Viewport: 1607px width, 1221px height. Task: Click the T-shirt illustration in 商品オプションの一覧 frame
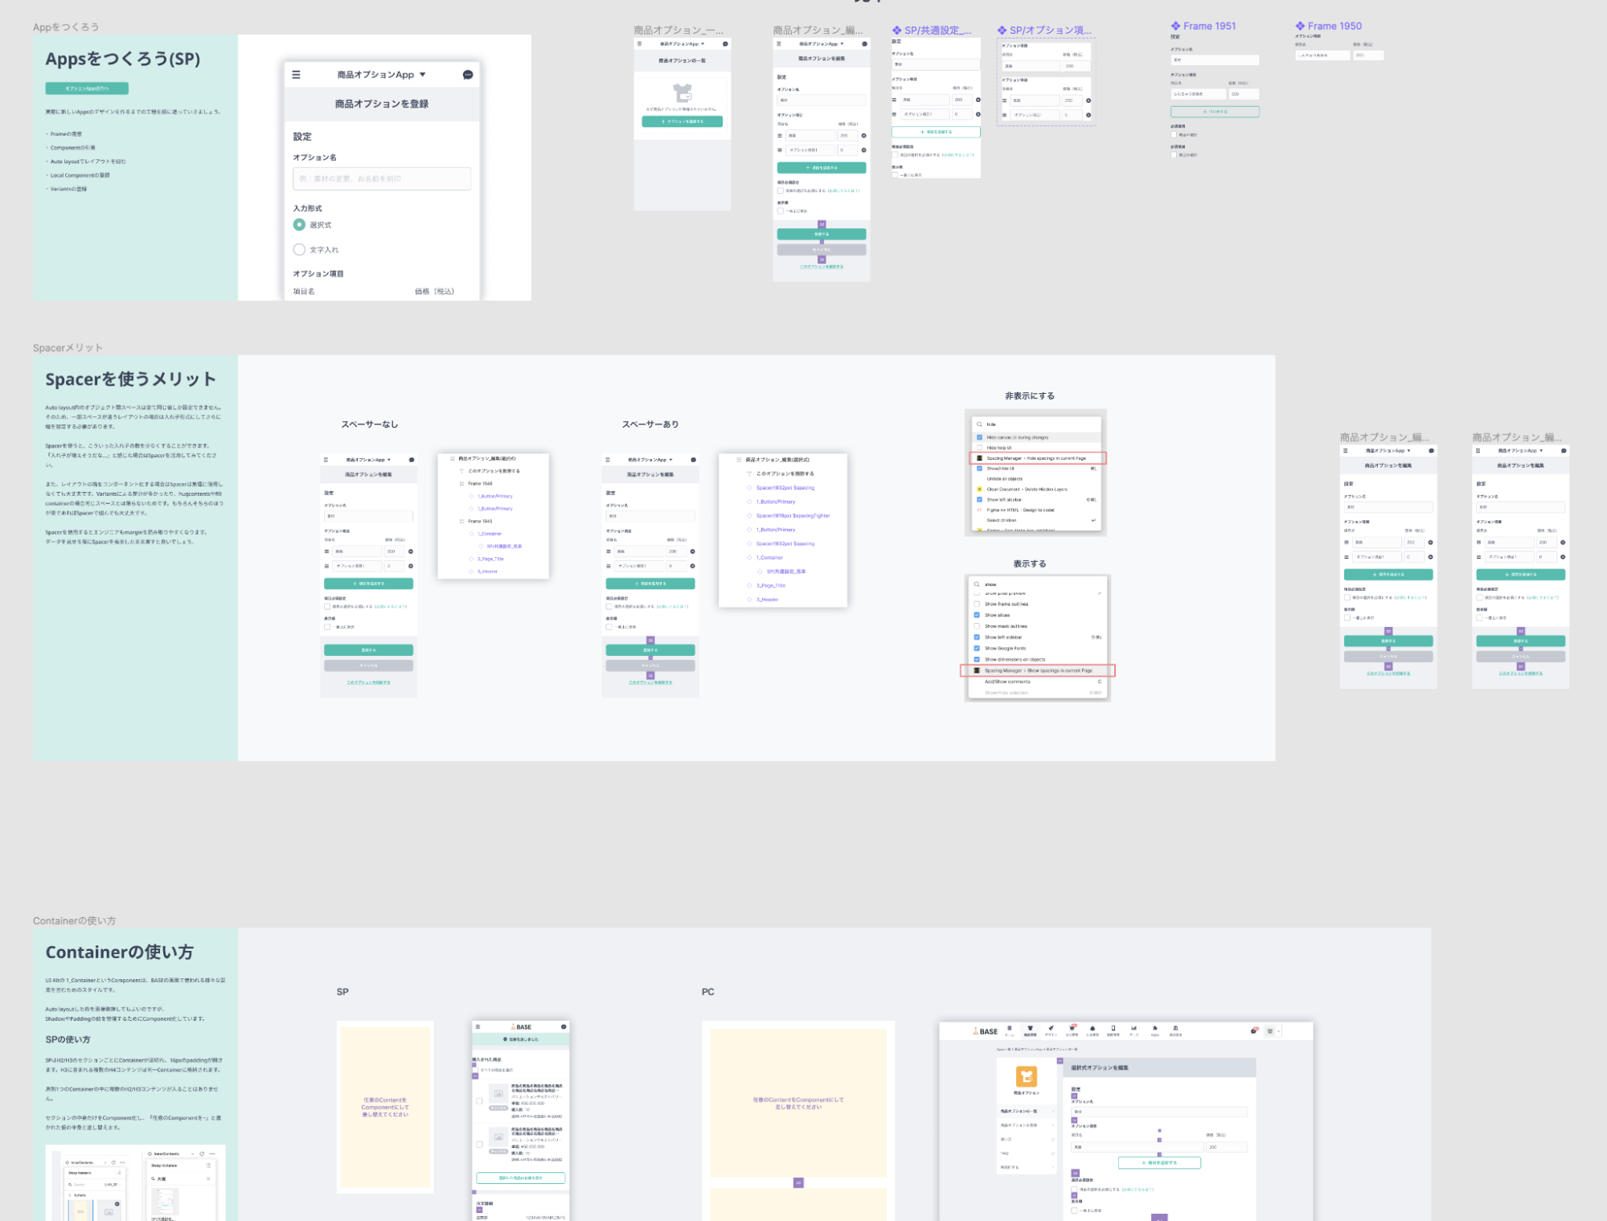tap(683, 93)
